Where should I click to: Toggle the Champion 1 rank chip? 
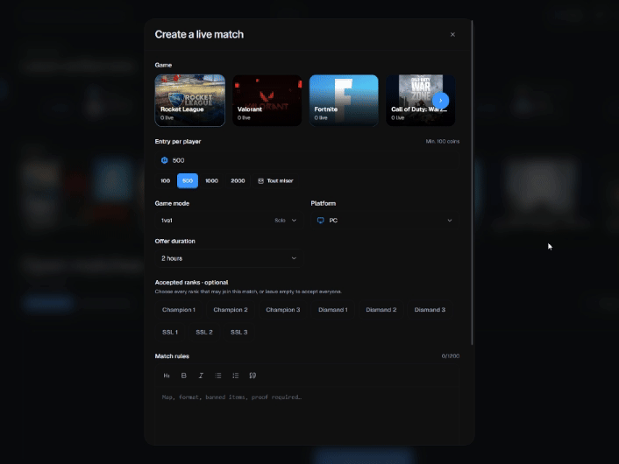[179, 310]
